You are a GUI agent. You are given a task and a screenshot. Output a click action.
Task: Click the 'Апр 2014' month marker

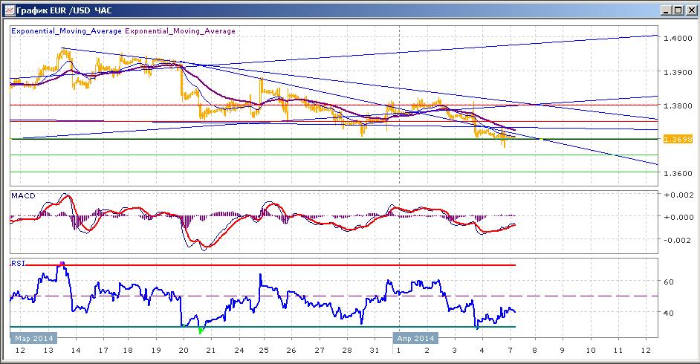coord(415,338)
